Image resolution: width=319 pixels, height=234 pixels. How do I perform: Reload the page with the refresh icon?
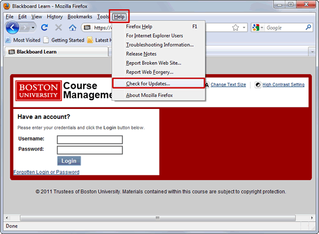point(45,27)
